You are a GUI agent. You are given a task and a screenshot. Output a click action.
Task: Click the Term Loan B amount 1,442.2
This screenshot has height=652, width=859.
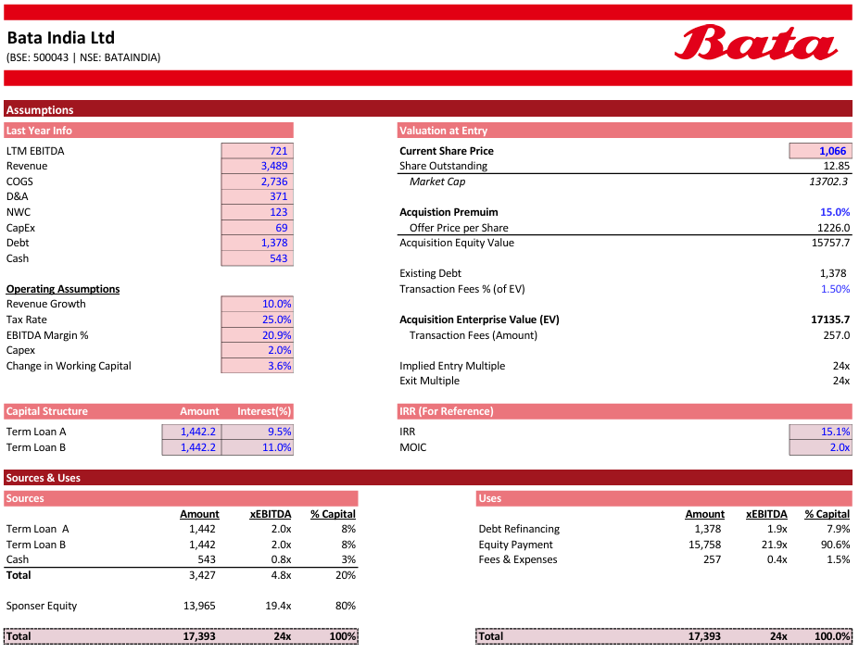point(192,447)
